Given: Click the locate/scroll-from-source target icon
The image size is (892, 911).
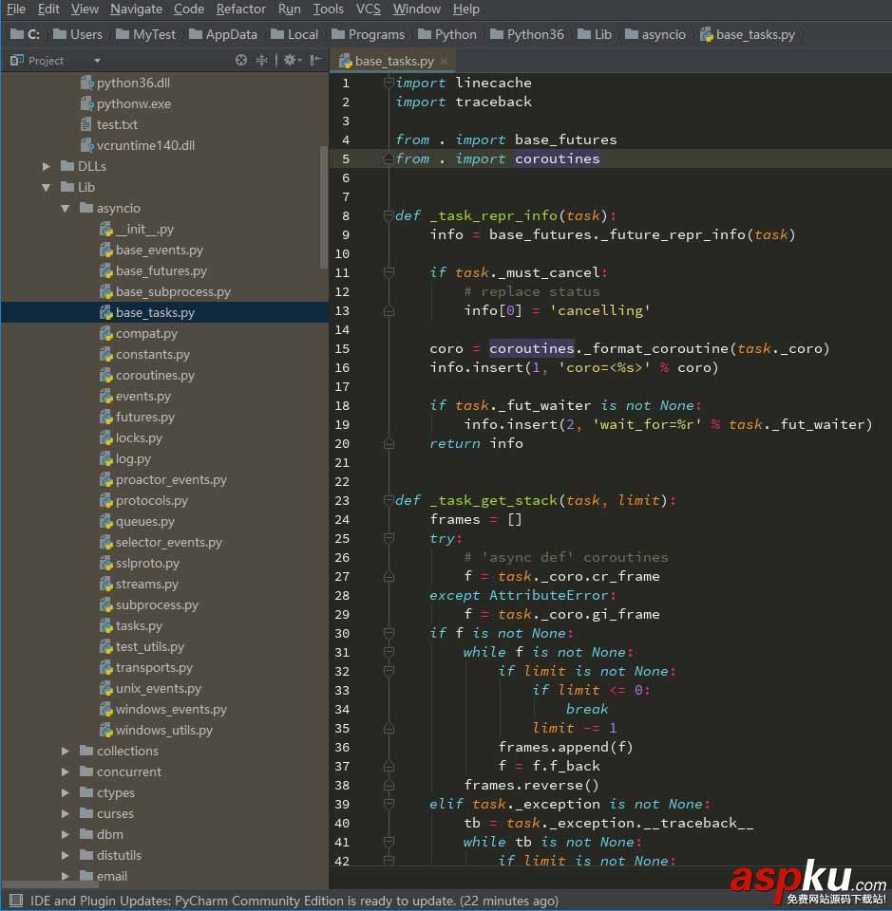Looking at the screenshot, I should coord(240,60).
